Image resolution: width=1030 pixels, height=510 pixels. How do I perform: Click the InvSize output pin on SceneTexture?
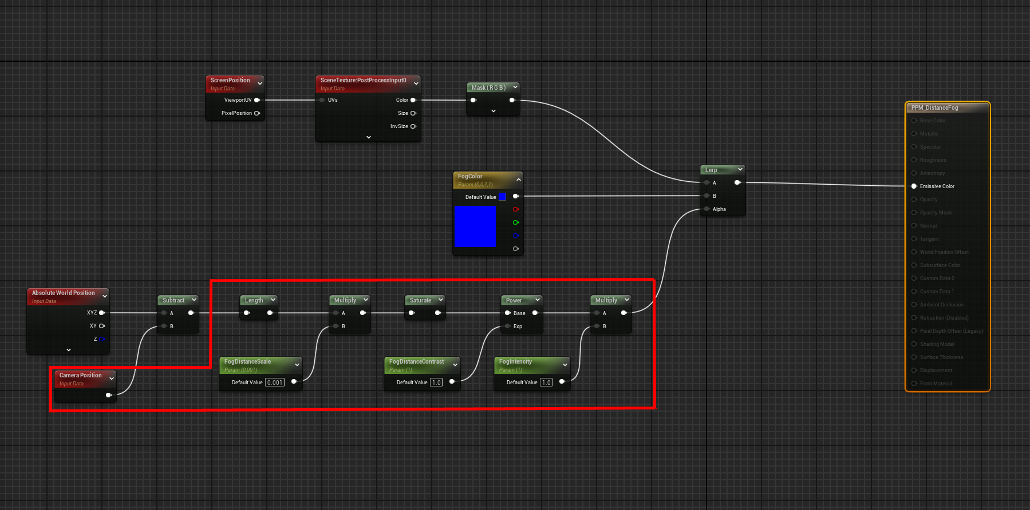point(413,126)
